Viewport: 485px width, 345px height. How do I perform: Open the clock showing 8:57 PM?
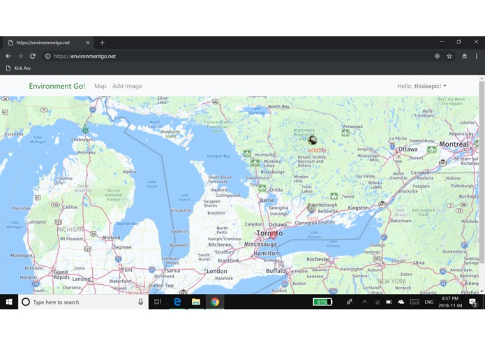click(x=450, y=302)
